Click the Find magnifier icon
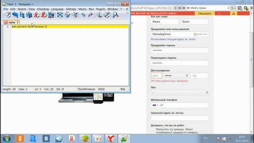The width and height of the screenshot is (254, 143). [x=99, y=15]
